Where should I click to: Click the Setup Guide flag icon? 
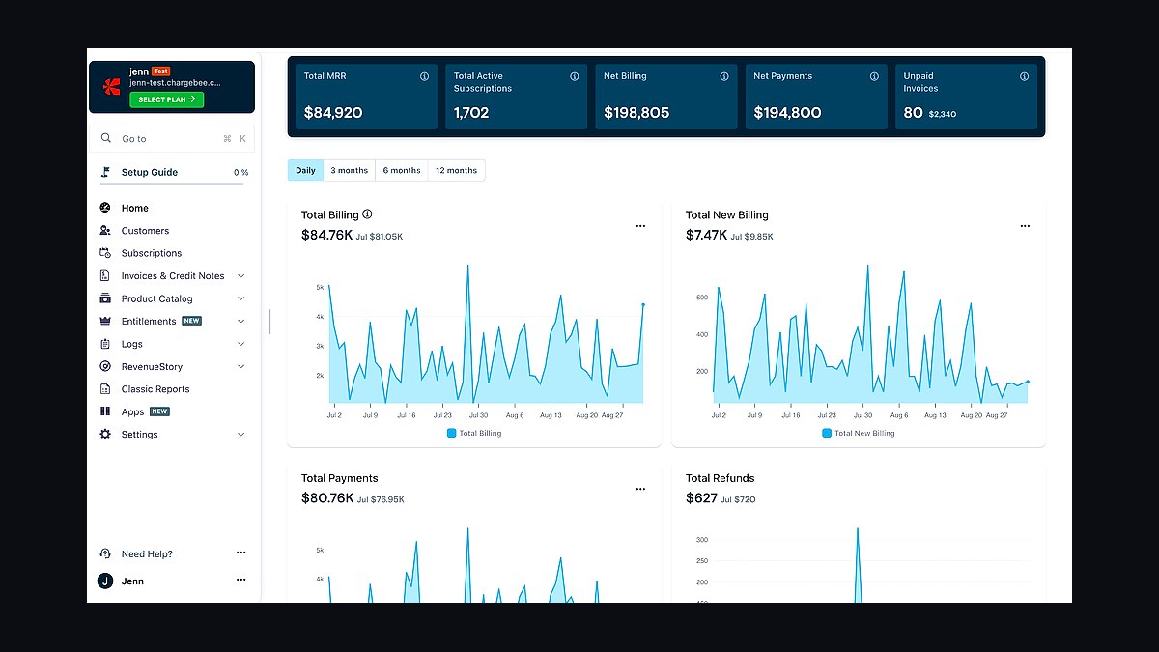tap(105, 172)
